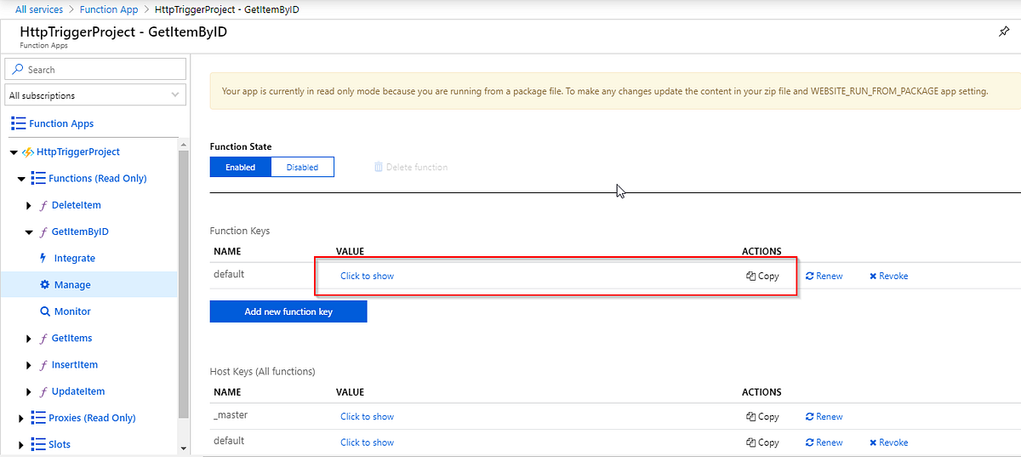Show the default host key value
Image resolution: width=1021 pixels, height=457 pixels.
tap(368, 443)
